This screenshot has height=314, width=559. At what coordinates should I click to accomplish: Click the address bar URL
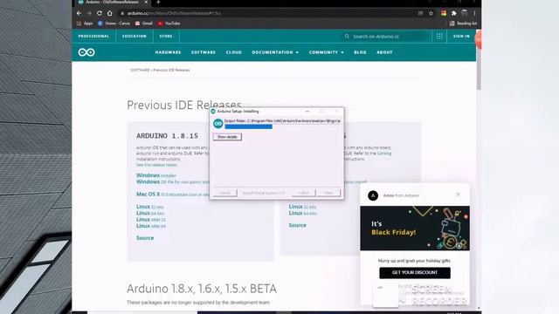174,13
